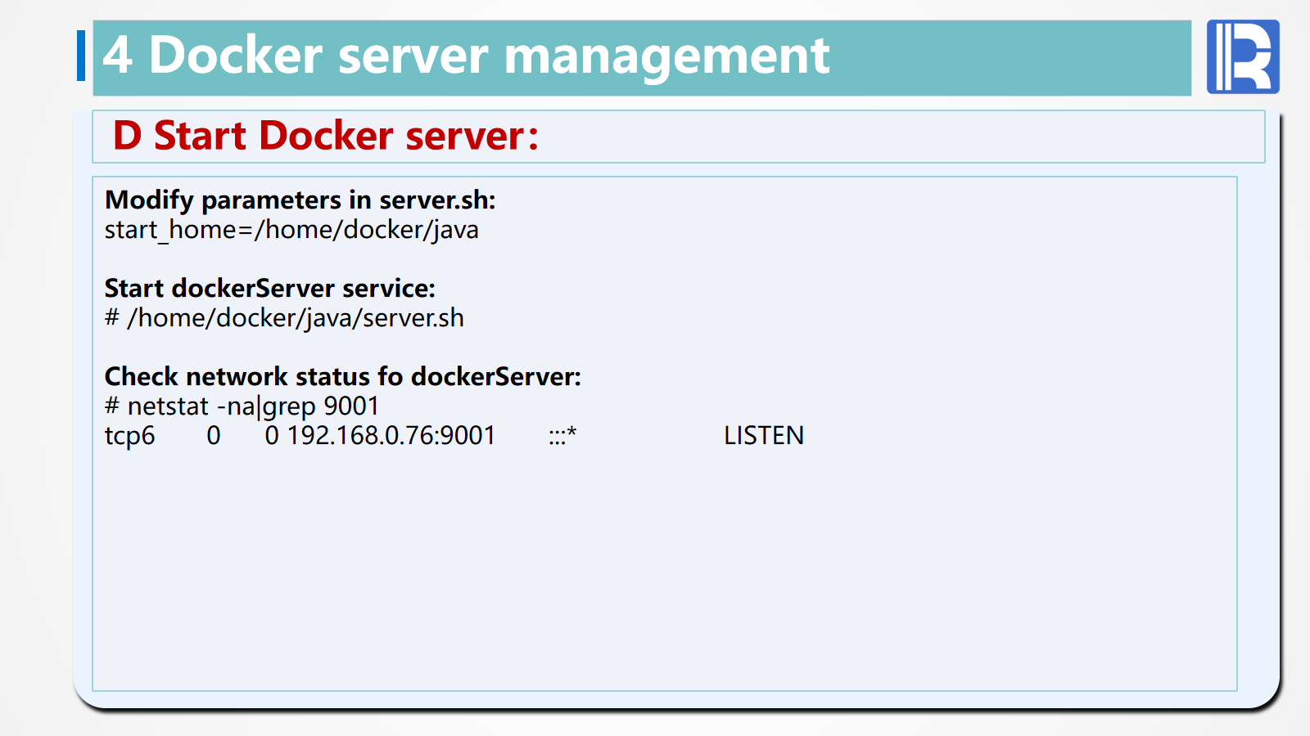Click the 'Modify parameters in server.sh:' heading
The image size is (1310, 736).
(300, 200)
